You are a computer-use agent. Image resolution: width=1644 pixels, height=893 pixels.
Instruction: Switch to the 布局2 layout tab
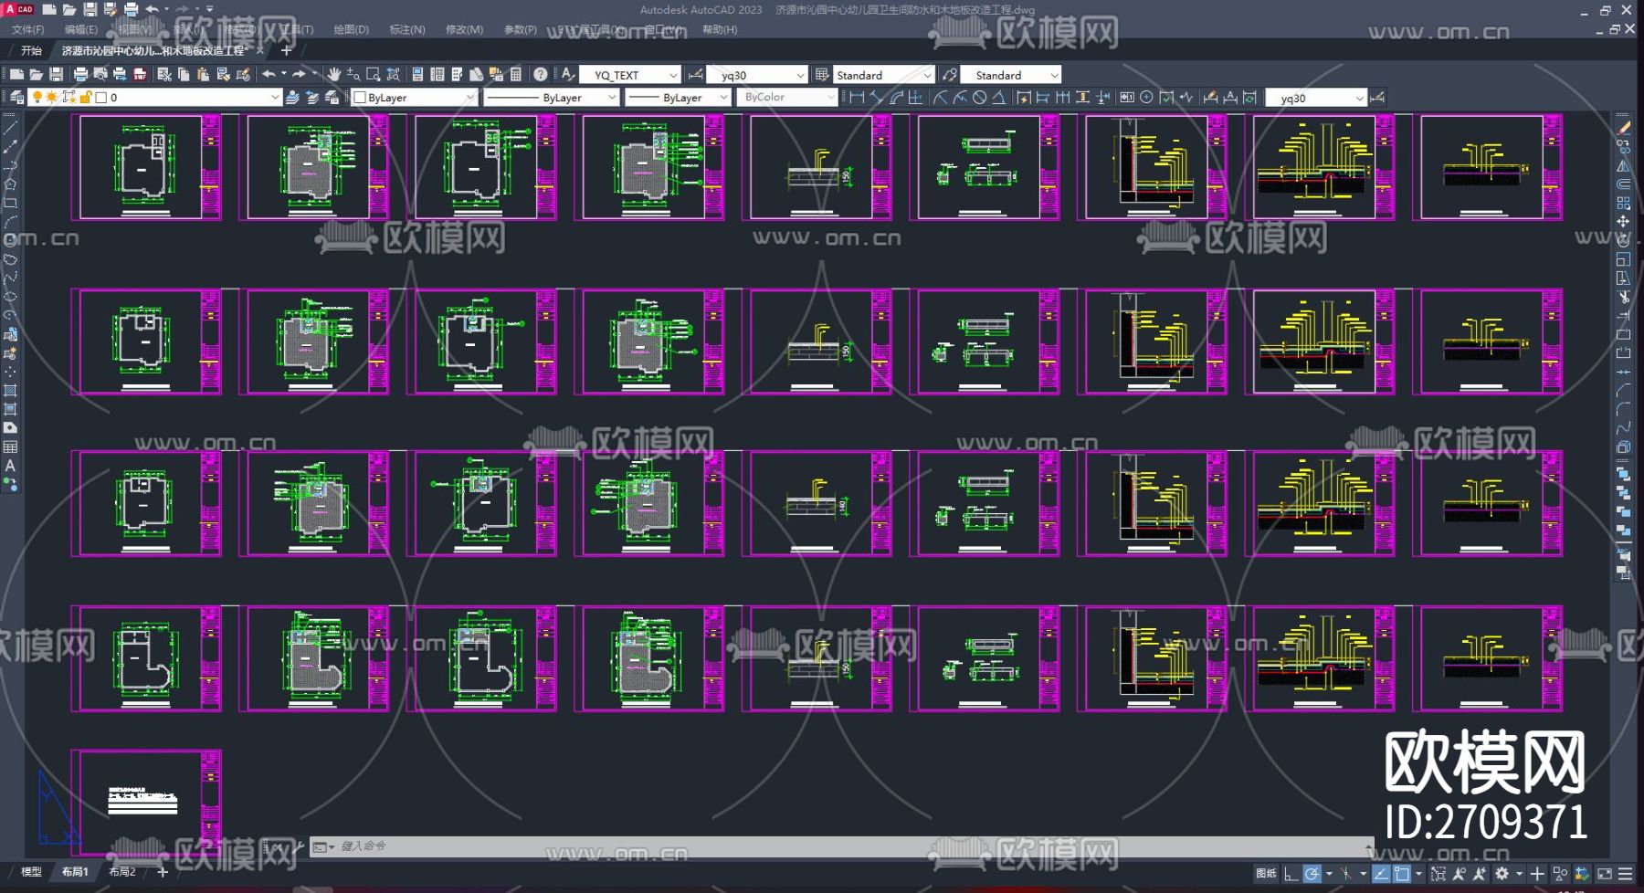(121, 872)
